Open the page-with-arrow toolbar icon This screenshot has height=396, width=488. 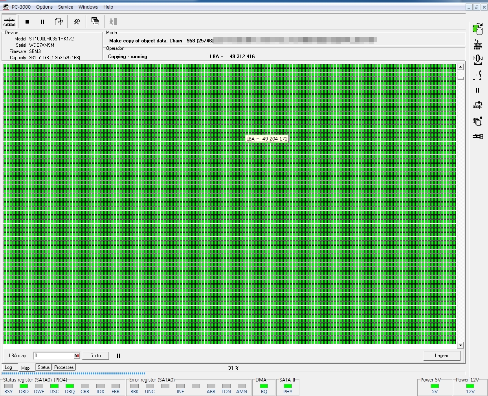59,22
